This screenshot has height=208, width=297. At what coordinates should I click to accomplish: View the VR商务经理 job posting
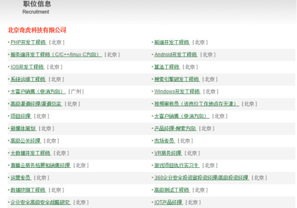click(x=168, y=153)
